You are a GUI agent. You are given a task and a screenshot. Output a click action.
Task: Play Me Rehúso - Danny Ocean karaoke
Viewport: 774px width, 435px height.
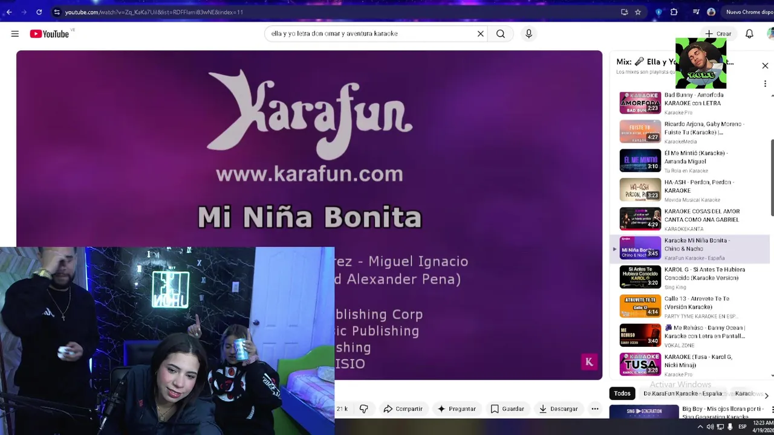(x=689, y=335)
